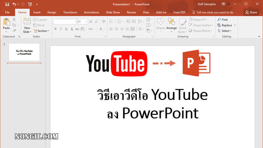263x148 pixels.
Task: Open Shape Fill color options
Action: pos(198,20)
